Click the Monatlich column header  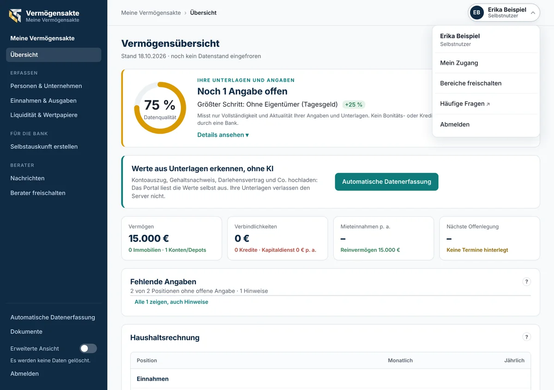pyautogui.click(x=400, y=360)
